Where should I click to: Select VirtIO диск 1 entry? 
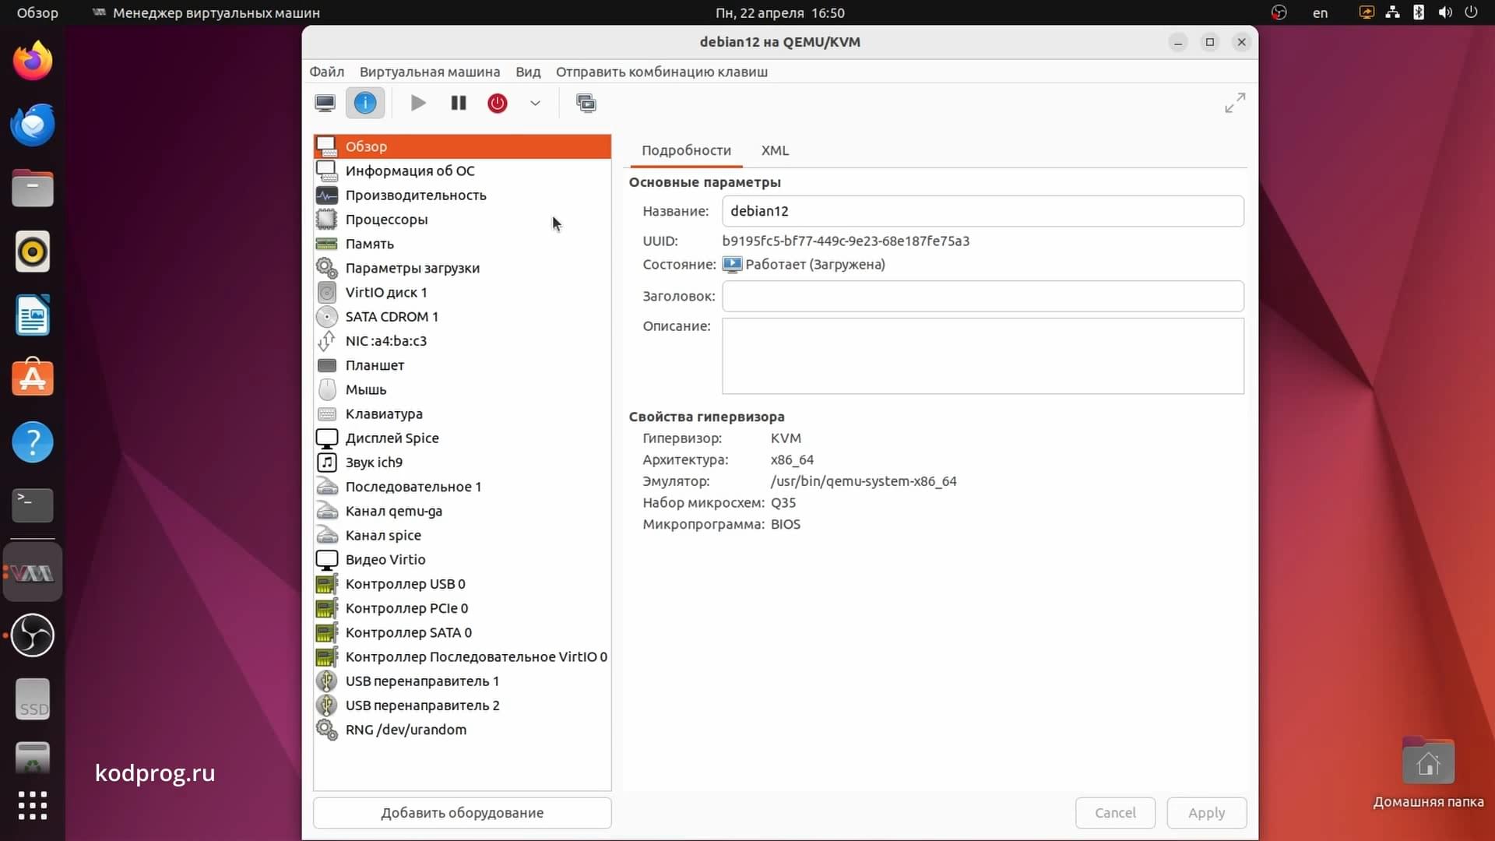coord(463,292)
